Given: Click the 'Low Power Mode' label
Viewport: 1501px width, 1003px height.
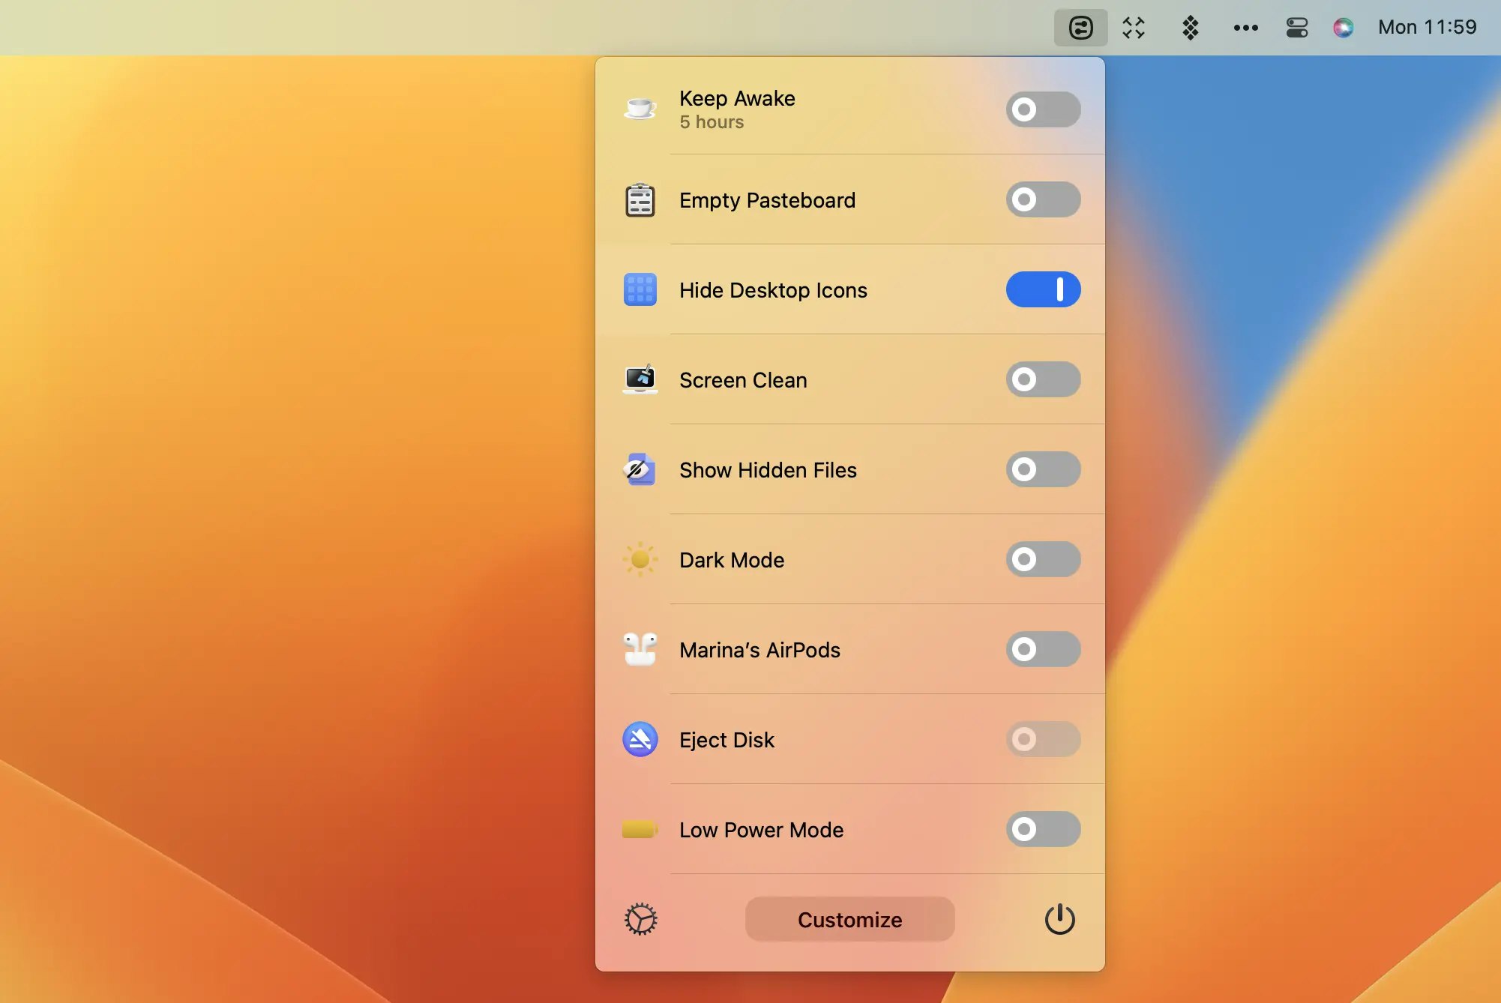Looking at the screenshot, I should [x=761, y=830].
